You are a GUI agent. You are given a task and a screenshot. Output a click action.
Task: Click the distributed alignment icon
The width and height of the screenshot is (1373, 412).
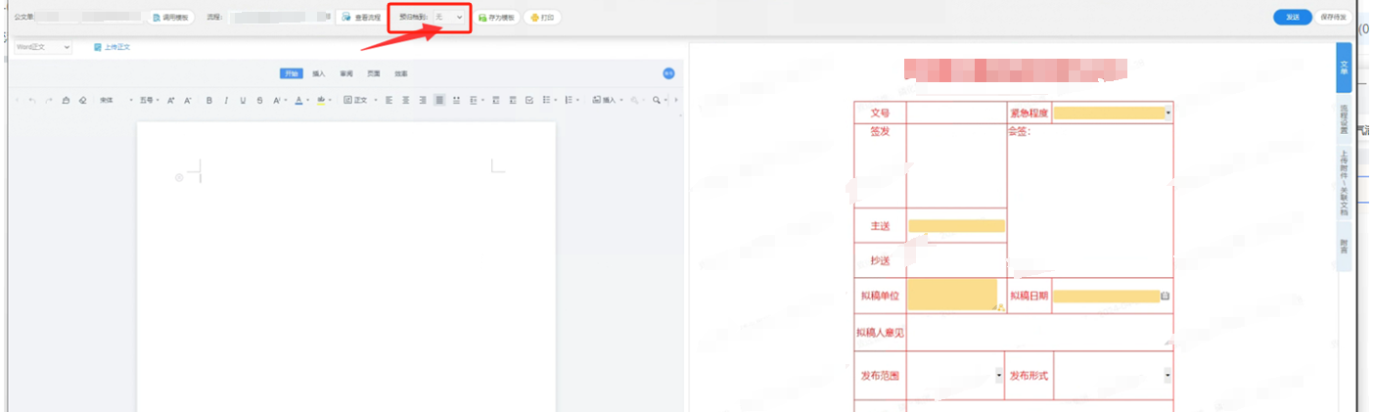456,100
